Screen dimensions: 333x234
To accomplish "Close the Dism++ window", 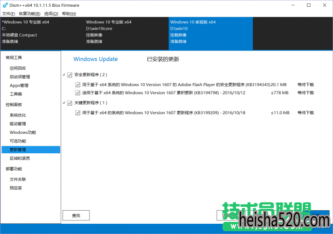I will [325, 5].
